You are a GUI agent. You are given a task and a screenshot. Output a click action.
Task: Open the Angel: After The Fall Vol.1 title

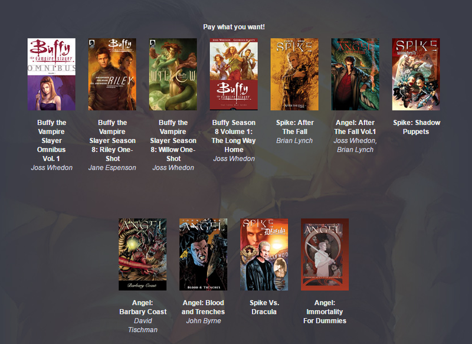pos(355,127)
